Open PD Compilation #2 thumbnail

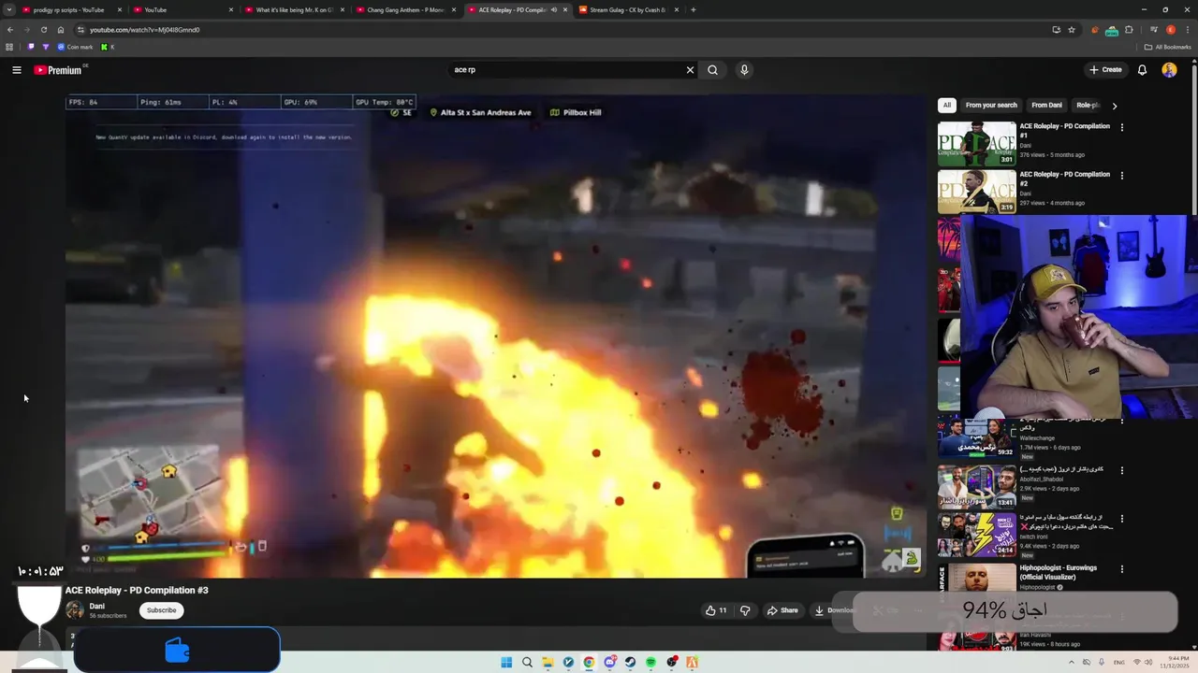click(977, 192)
